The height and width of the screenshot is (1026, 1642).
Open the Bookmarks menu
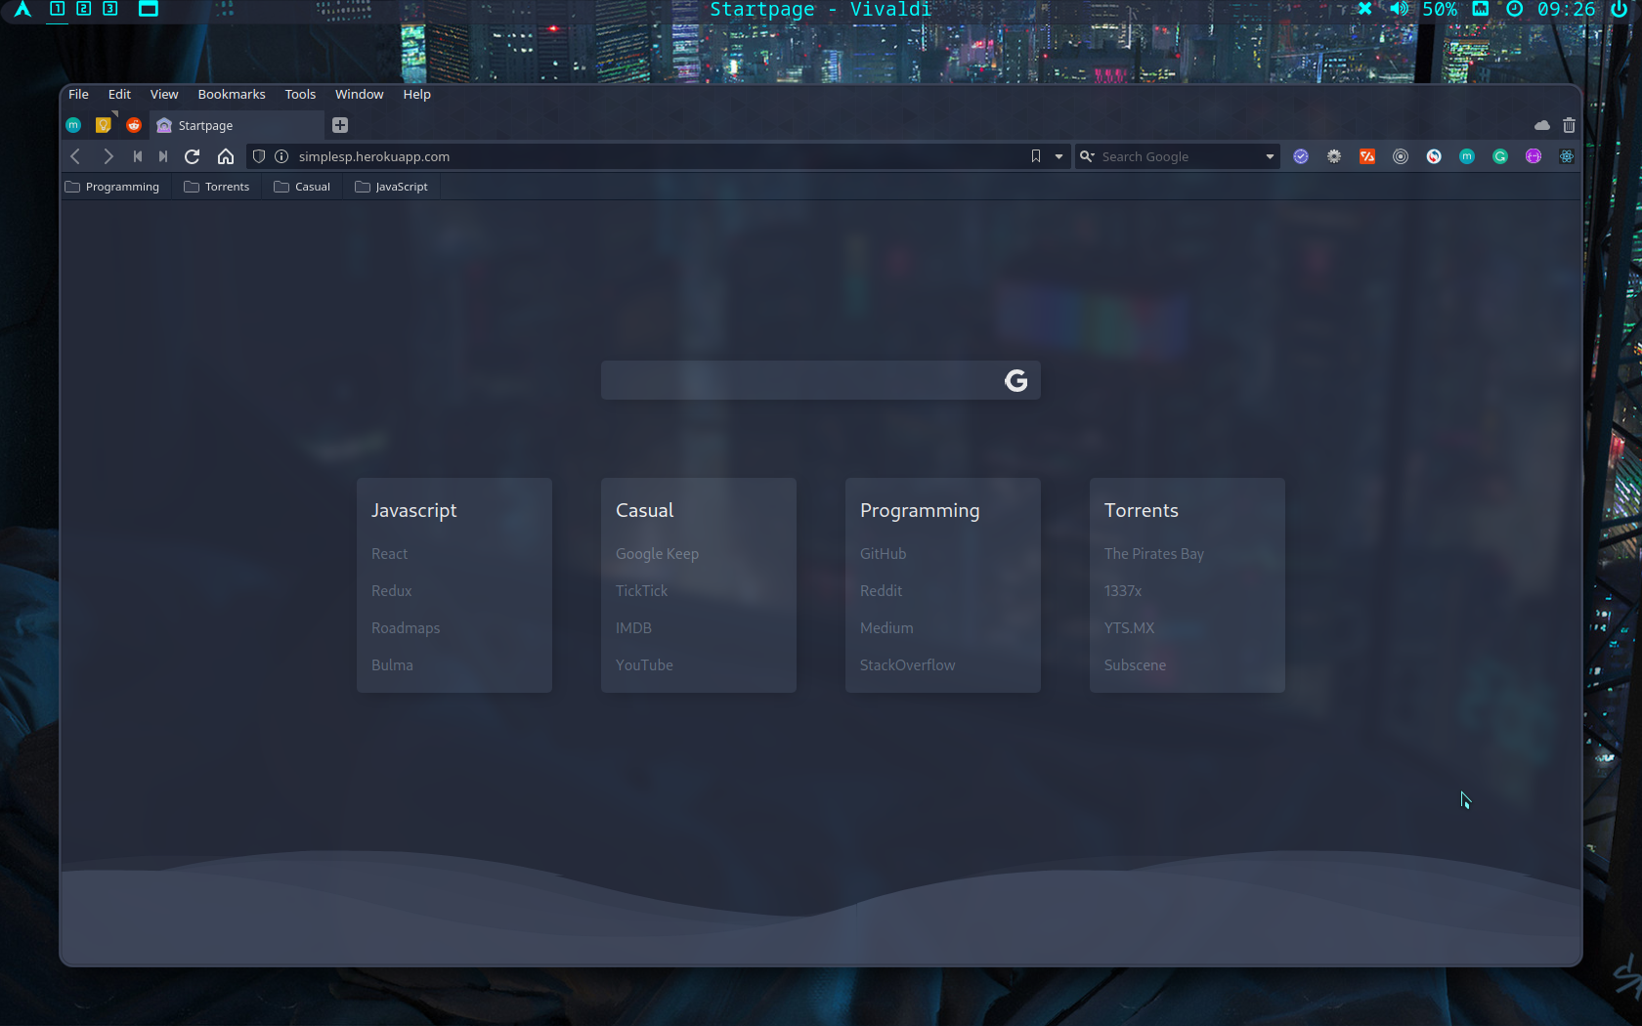click(232, 95)
